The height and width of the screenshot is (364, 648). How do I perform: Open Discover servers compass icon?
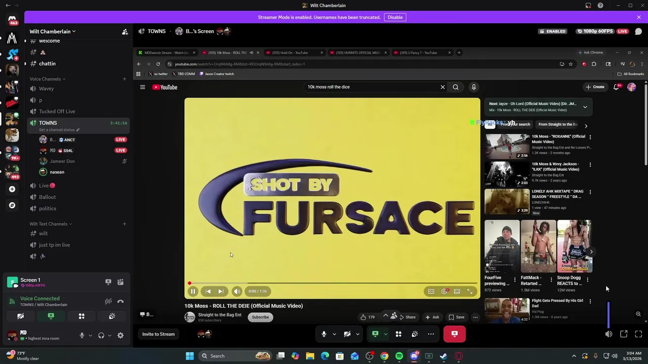click(x=12, y=205)
